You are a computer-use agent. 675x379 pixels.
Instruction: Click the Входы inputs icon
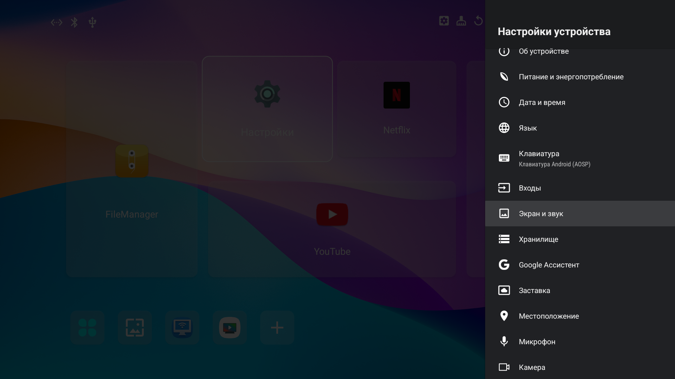(x=504, y=188)
